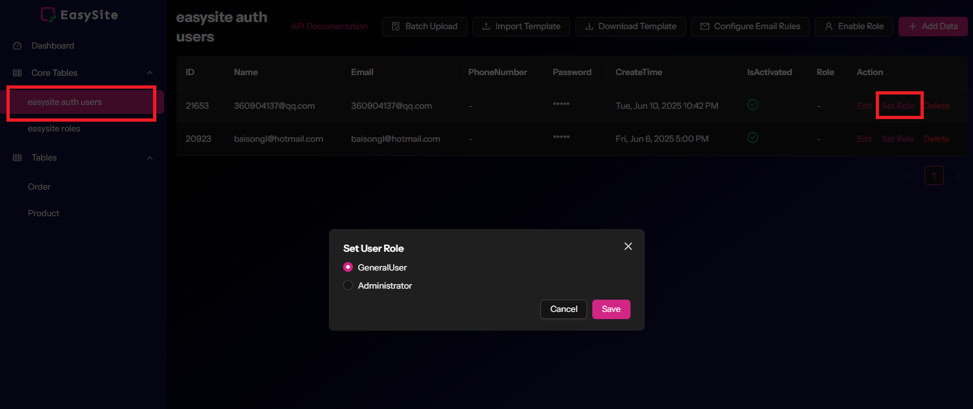973x409 pixels.
Task: Select the Administrator radio option
Action: [x=348, y=285]
